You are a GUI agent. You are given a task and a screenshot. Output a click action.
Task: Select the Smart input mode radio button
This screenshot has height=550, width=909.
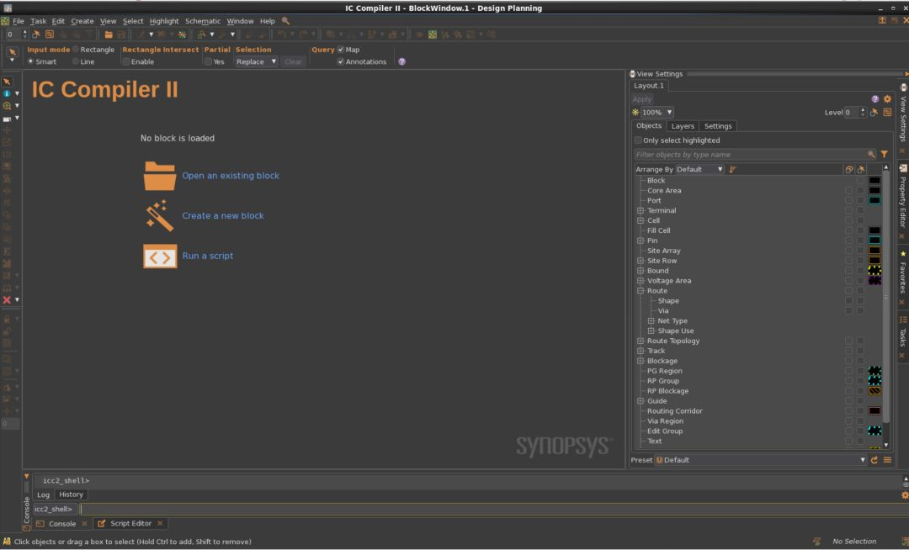[x=31, y=61]
